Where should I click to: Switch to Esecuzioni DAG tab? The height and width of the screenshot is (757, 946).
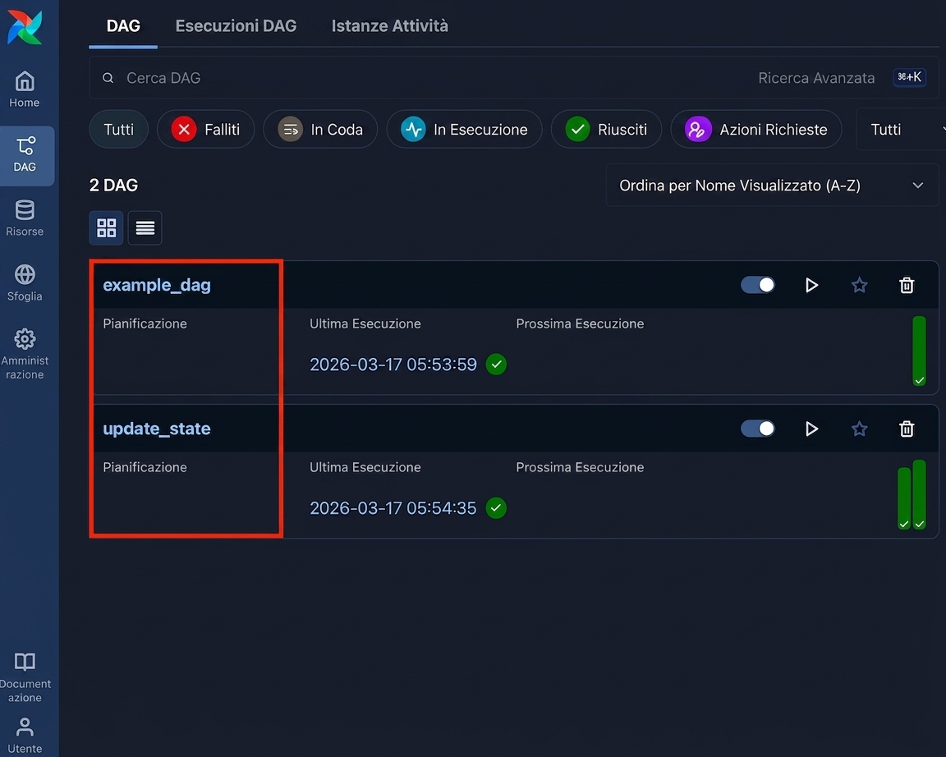tap(236, 26)
